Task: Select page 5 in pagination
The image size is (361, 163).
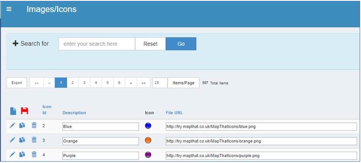Action: 108,83
